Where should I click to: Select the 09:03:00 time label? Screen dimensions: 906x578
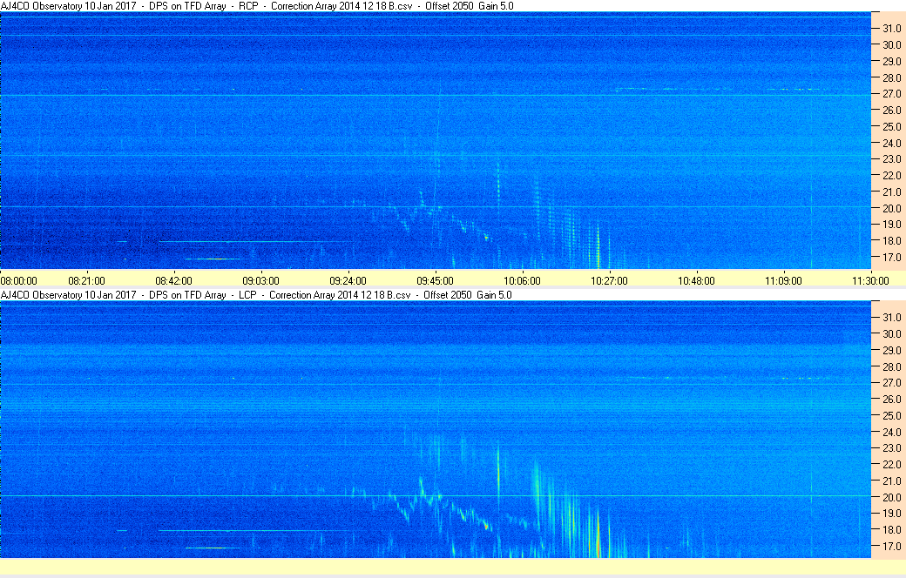(260, 281)
